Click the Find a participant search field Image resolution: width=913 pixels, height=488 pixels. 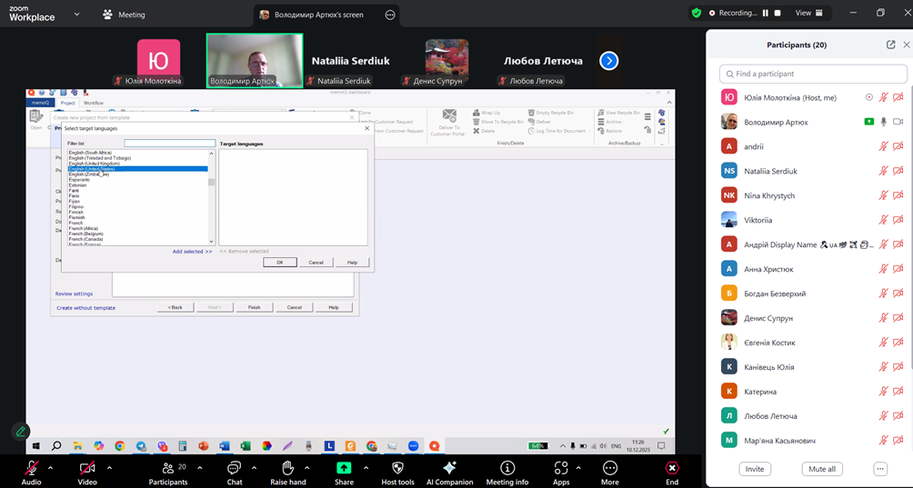pyautogui.click(x=813, y=74)
